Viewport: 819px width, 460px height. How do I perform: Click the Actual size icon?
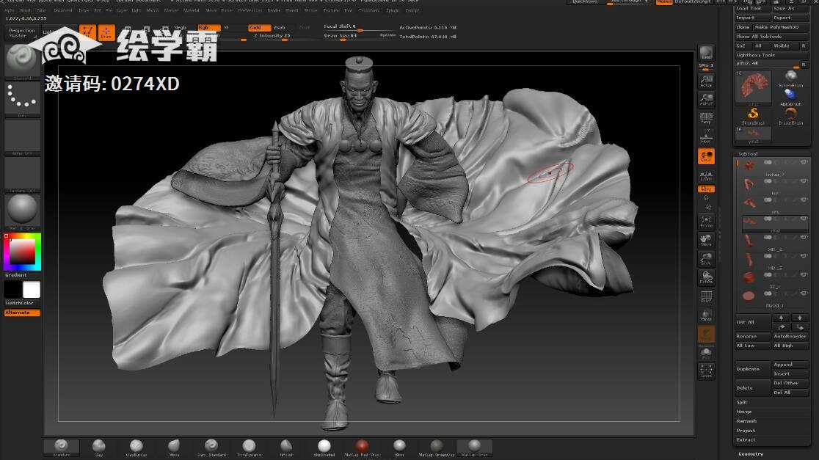pos(706,81)
